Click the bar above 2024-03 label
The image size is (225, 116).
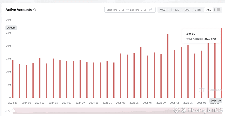pyautogui.click(x=40, y=78)
